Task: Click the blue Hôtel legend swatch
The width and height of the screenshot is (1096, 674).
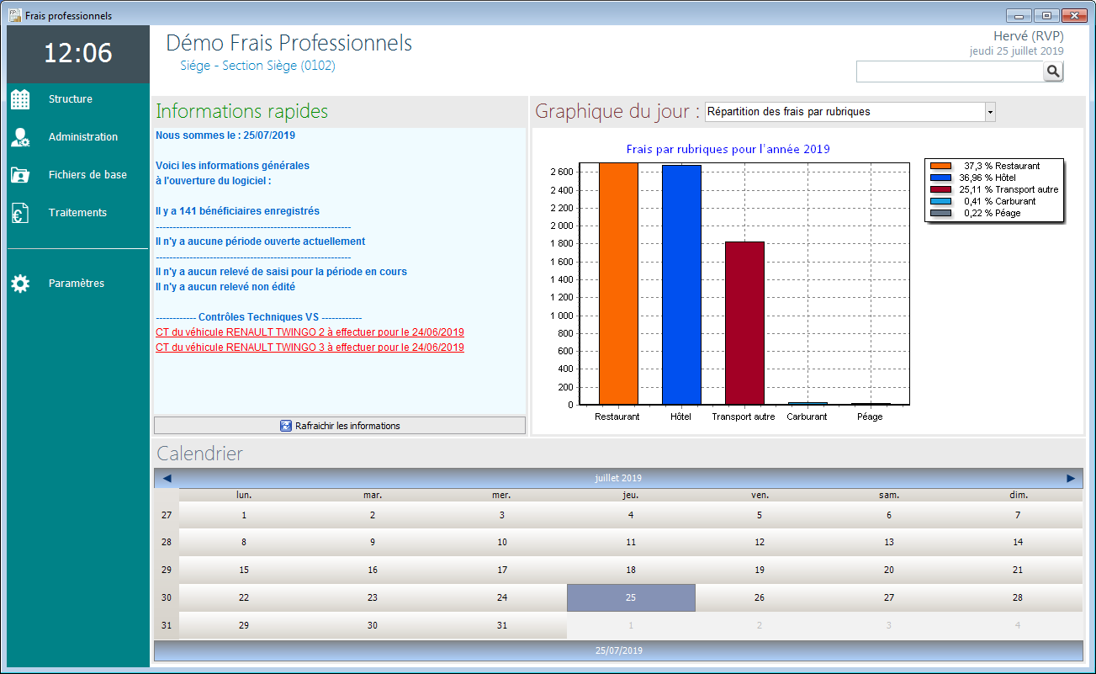Action: coord(940,178)
